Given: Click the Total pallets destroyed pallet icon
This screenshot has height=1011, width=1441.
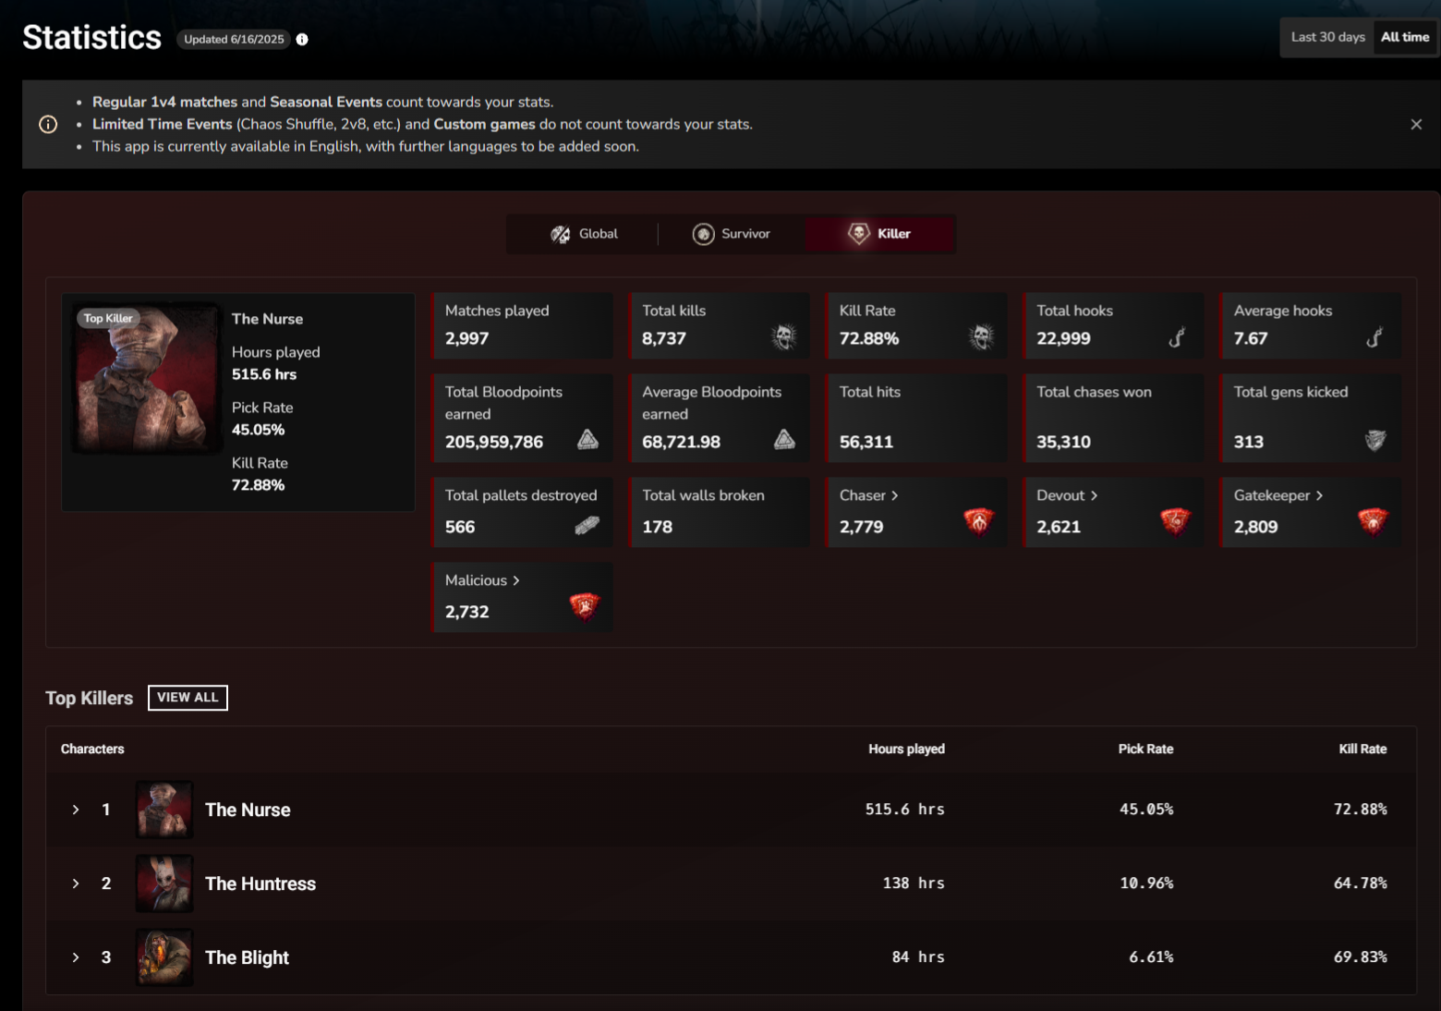Looking at the screenshot, I should click(x=587, y=526).
